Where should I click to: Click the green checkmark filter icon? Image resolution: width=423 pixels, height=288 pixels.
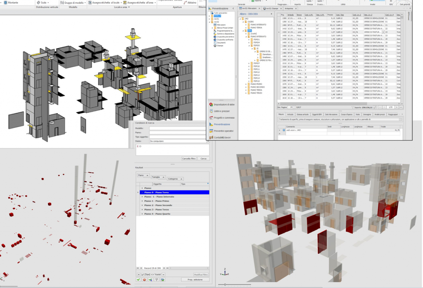(x=138, y=280)
